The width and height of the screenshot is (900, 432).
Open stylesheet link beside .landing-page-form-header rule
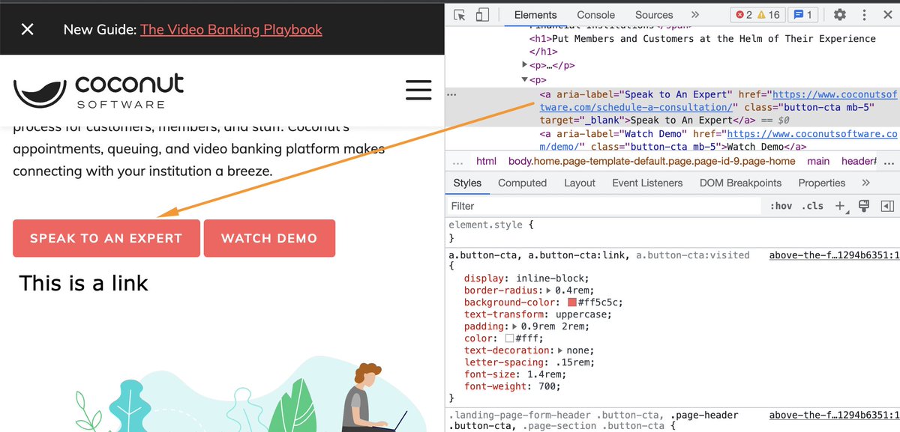pos(833,416)
